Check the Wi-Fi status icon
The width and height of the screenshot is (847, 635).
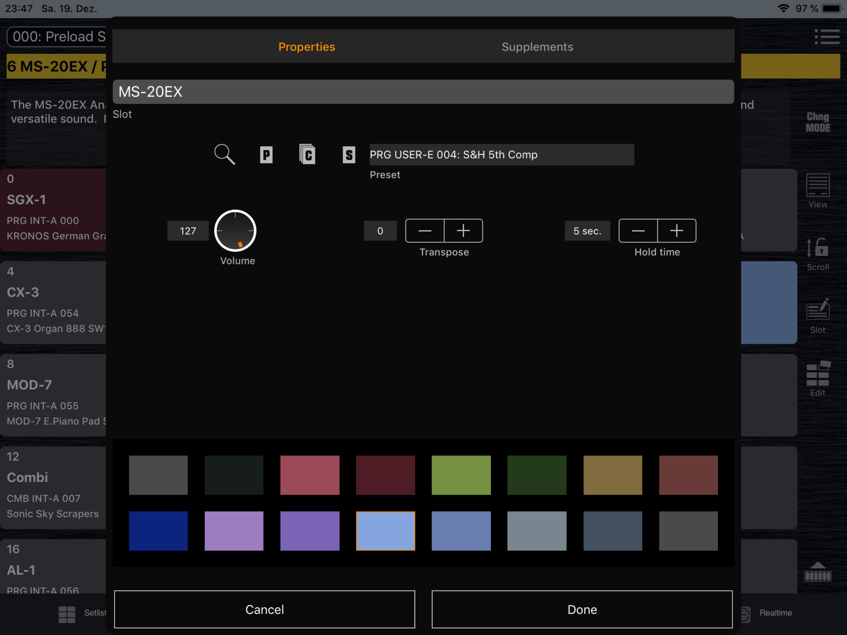[783, 8]
